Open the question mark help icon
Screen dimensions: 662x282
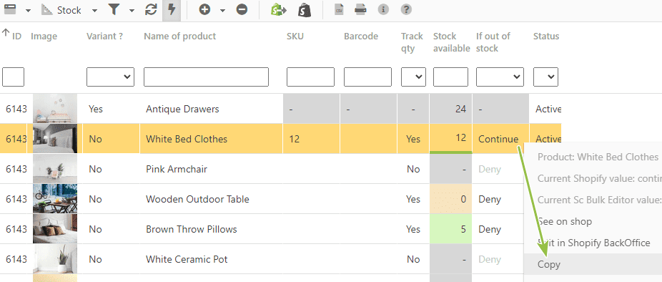[406, 9]
